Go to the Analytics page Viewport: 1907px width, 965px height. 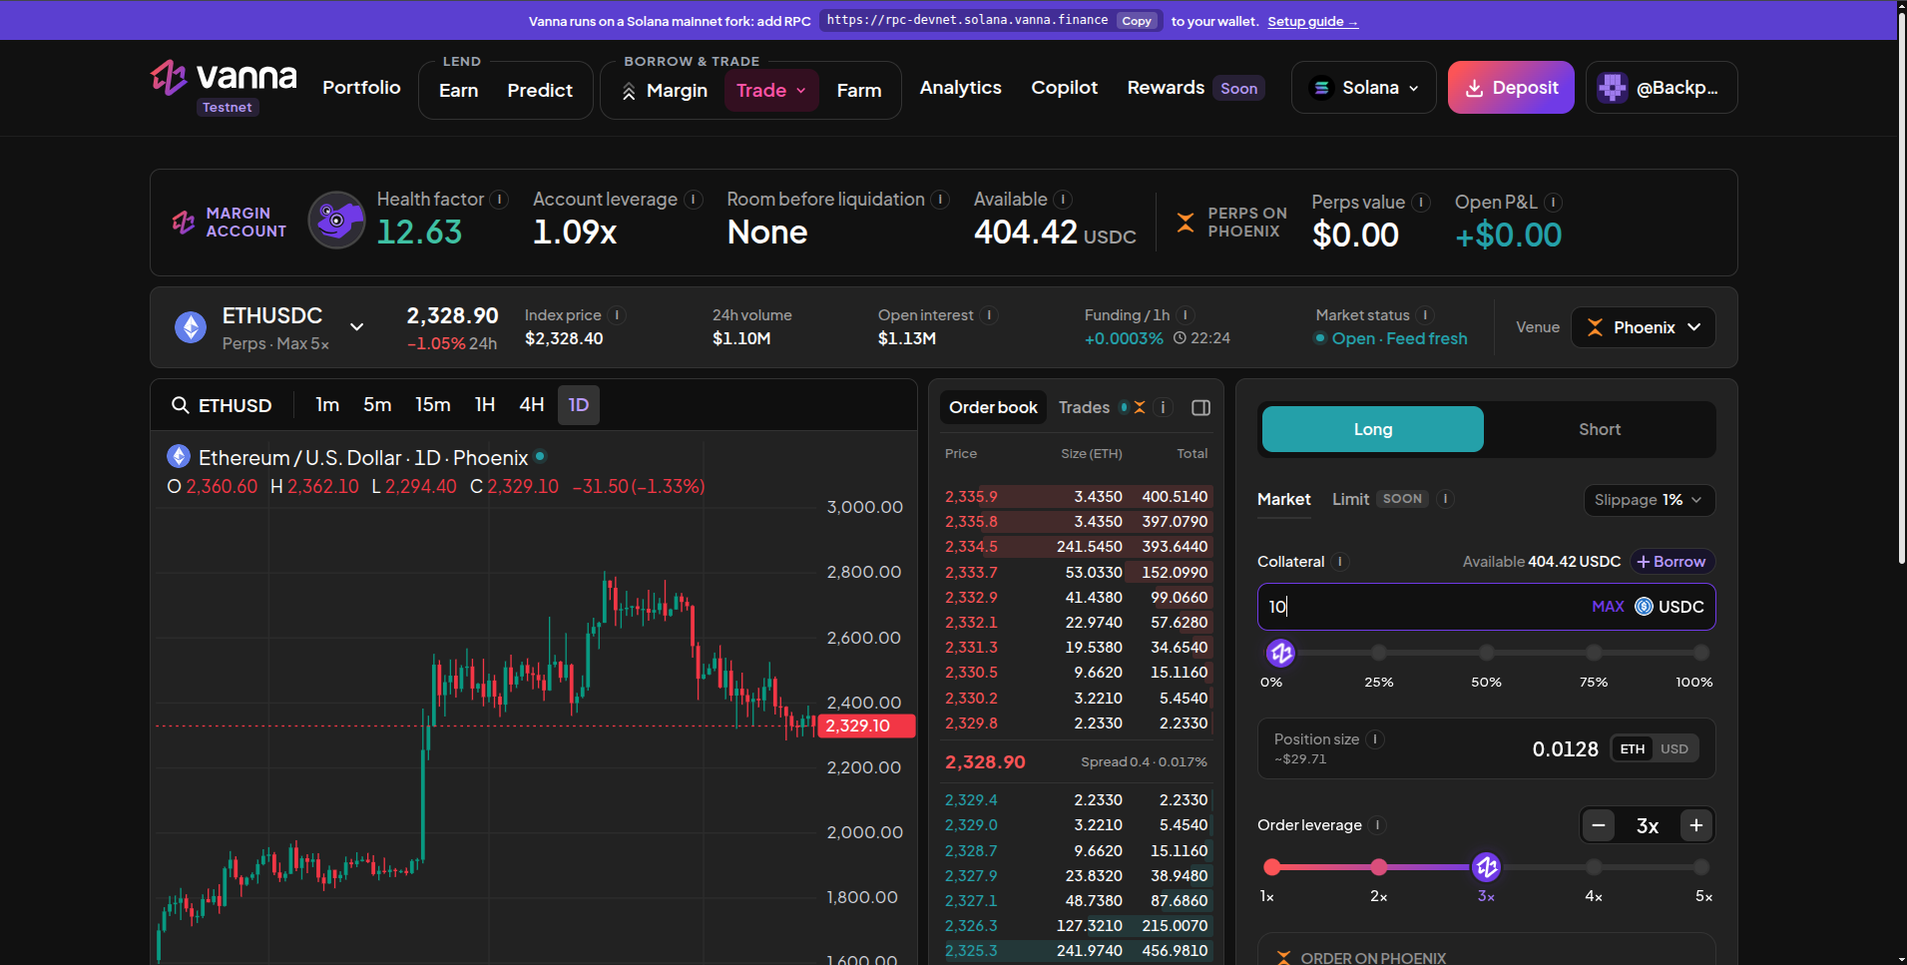tap(960, 88)
